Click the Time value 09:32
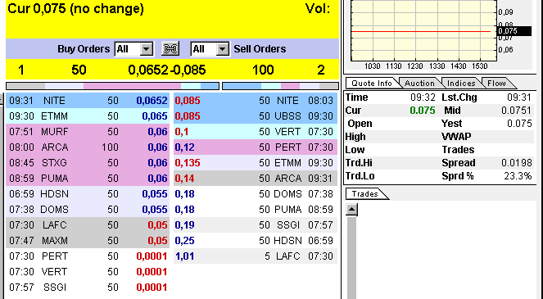Screen dimensions: 543x299 423,97
